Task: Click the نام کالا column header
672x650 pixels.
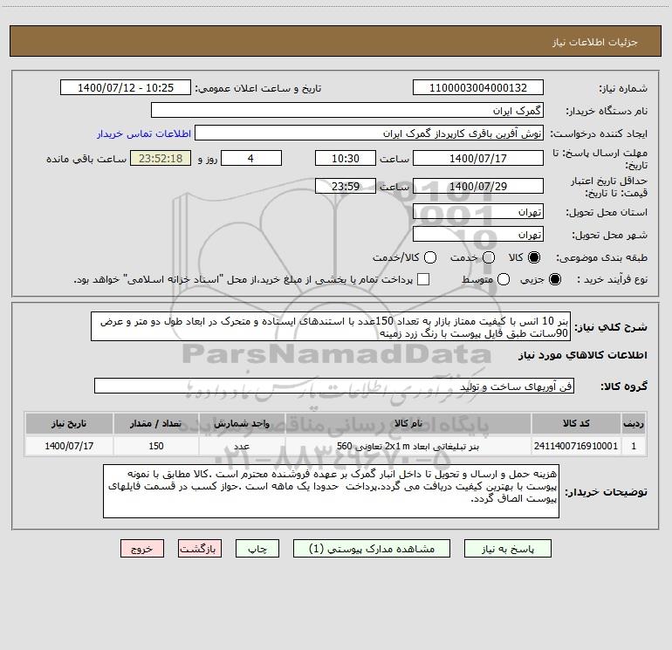Action: [x=408, y=424]
